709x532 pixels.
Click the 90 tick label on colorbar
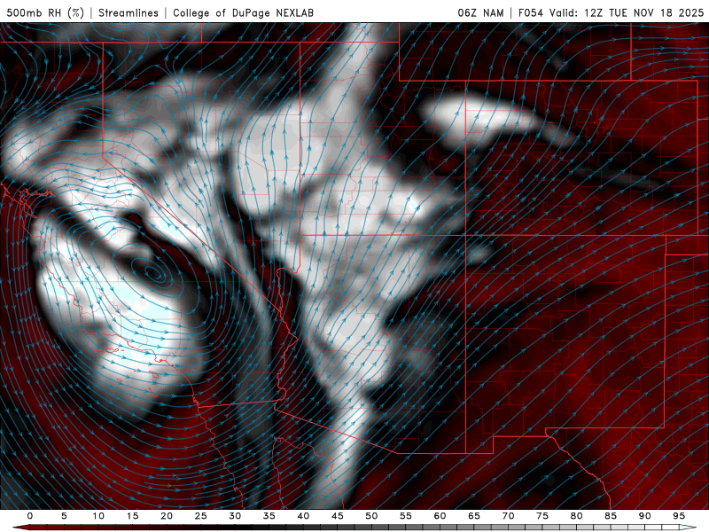[644, 516]
